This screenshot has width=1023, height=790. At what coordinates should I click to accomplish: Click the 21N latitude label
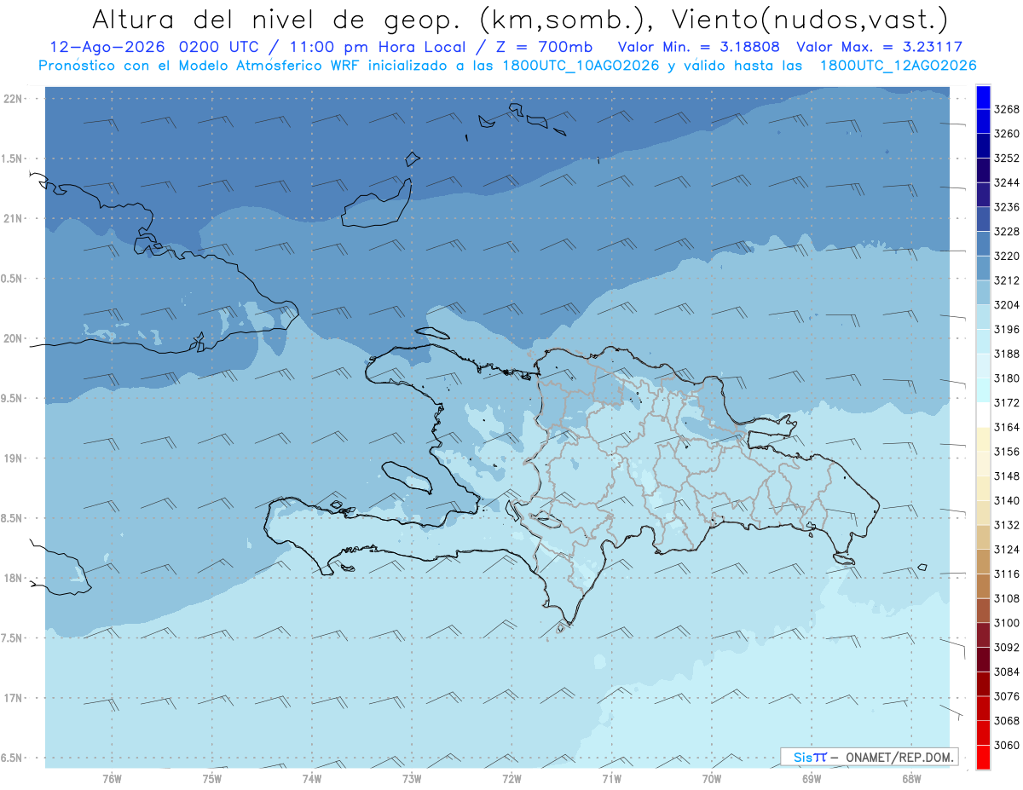(13, 219)
